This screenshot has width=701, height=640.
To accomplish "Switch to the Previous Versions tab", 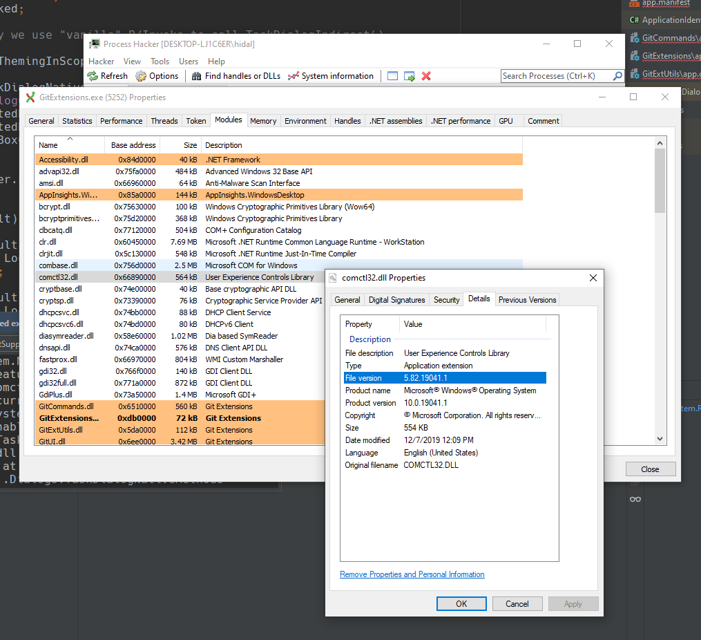I will coord(527,299).
